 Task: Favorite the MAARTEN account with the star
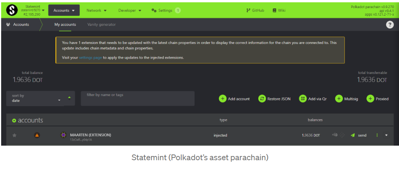(x=15, y=135)
